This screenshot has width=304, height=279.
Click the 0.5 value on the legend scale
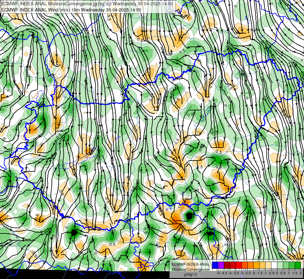click(x=283, y=273)
